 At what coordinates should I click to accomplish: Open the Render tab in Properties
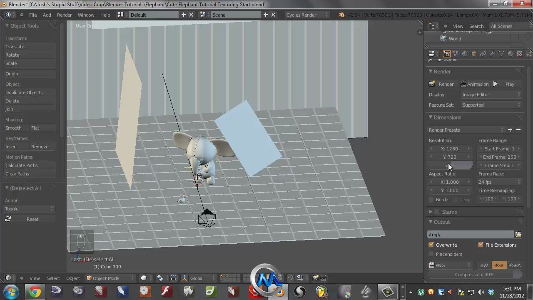[446, 54]
